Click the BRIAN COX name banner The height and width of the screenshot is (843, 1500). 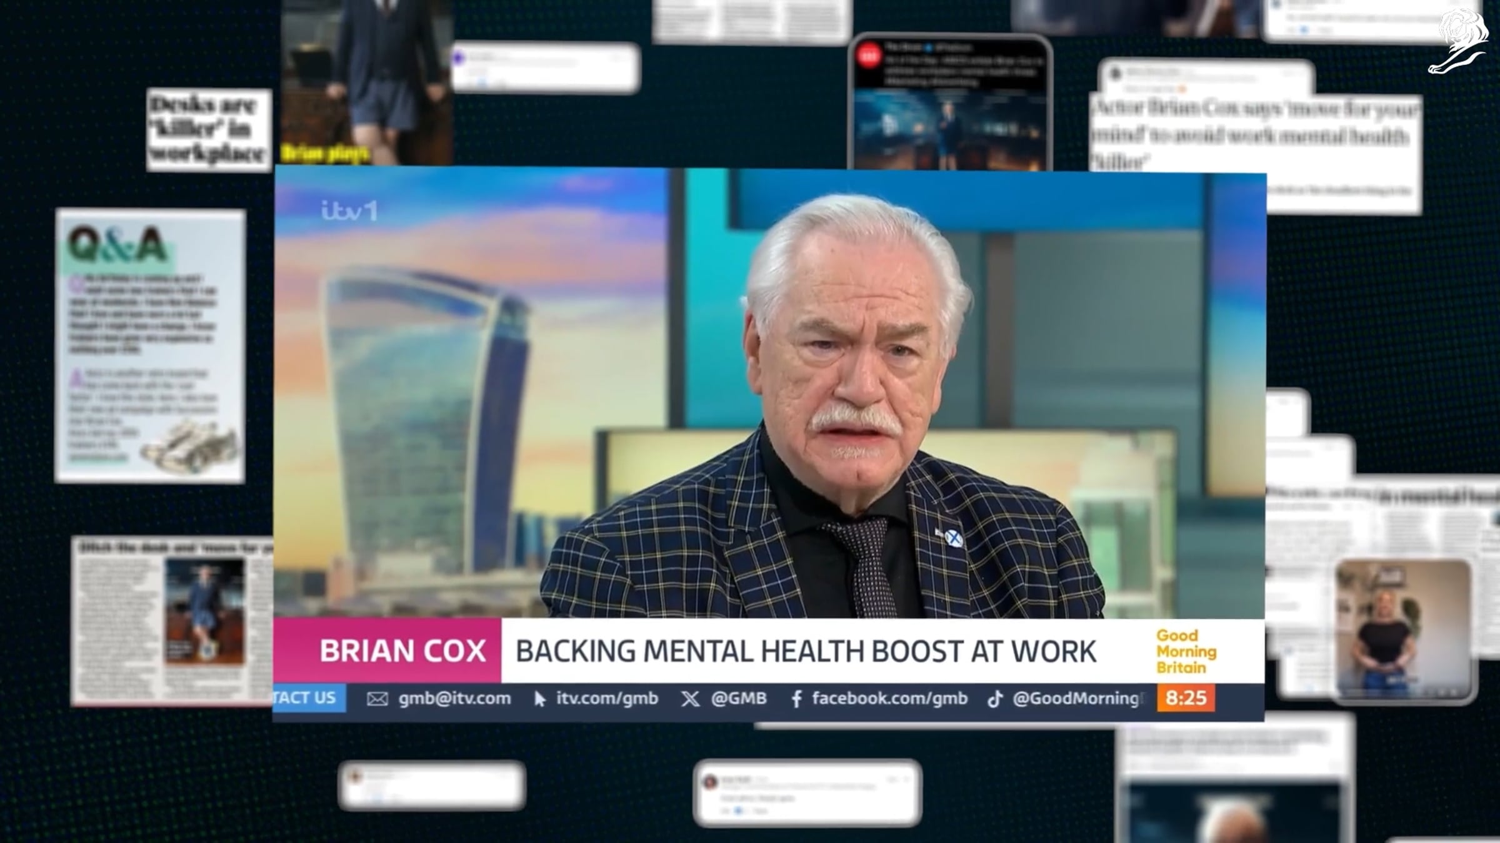[x=387, y=651]
